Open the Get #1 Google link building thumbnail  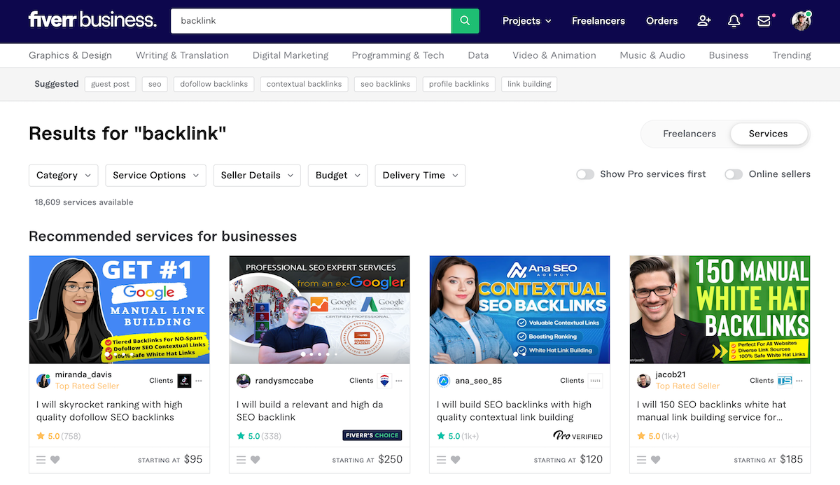pos(119,309)
